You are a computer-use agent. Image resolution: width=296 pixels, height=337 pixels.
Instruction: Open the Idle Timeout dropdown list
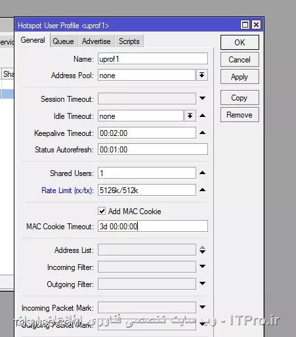click(190, 116)
